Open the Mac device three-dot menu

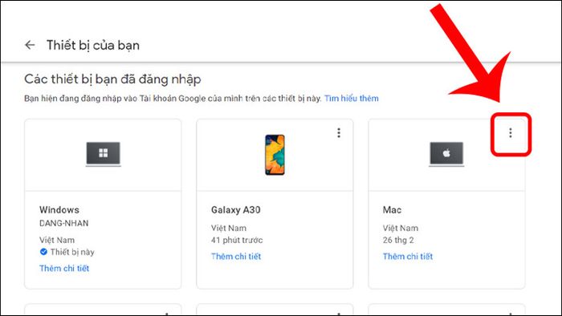[511, 133]
